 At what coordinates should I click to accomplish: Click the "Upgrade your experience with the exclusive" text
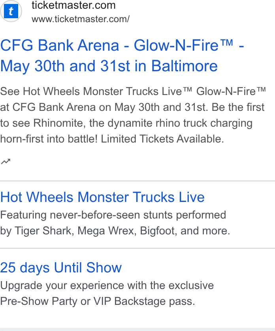click(107, 285)
